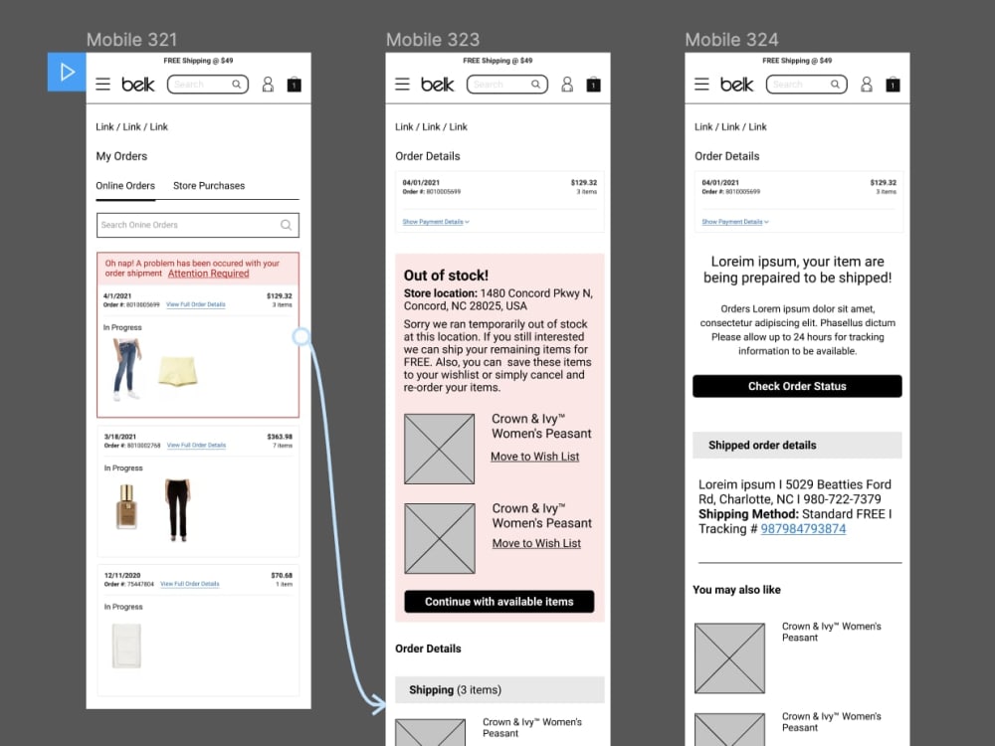The image size is (995, 746).
Task: Click first You may also like image placeholder
Action: (x=729, y=658)
